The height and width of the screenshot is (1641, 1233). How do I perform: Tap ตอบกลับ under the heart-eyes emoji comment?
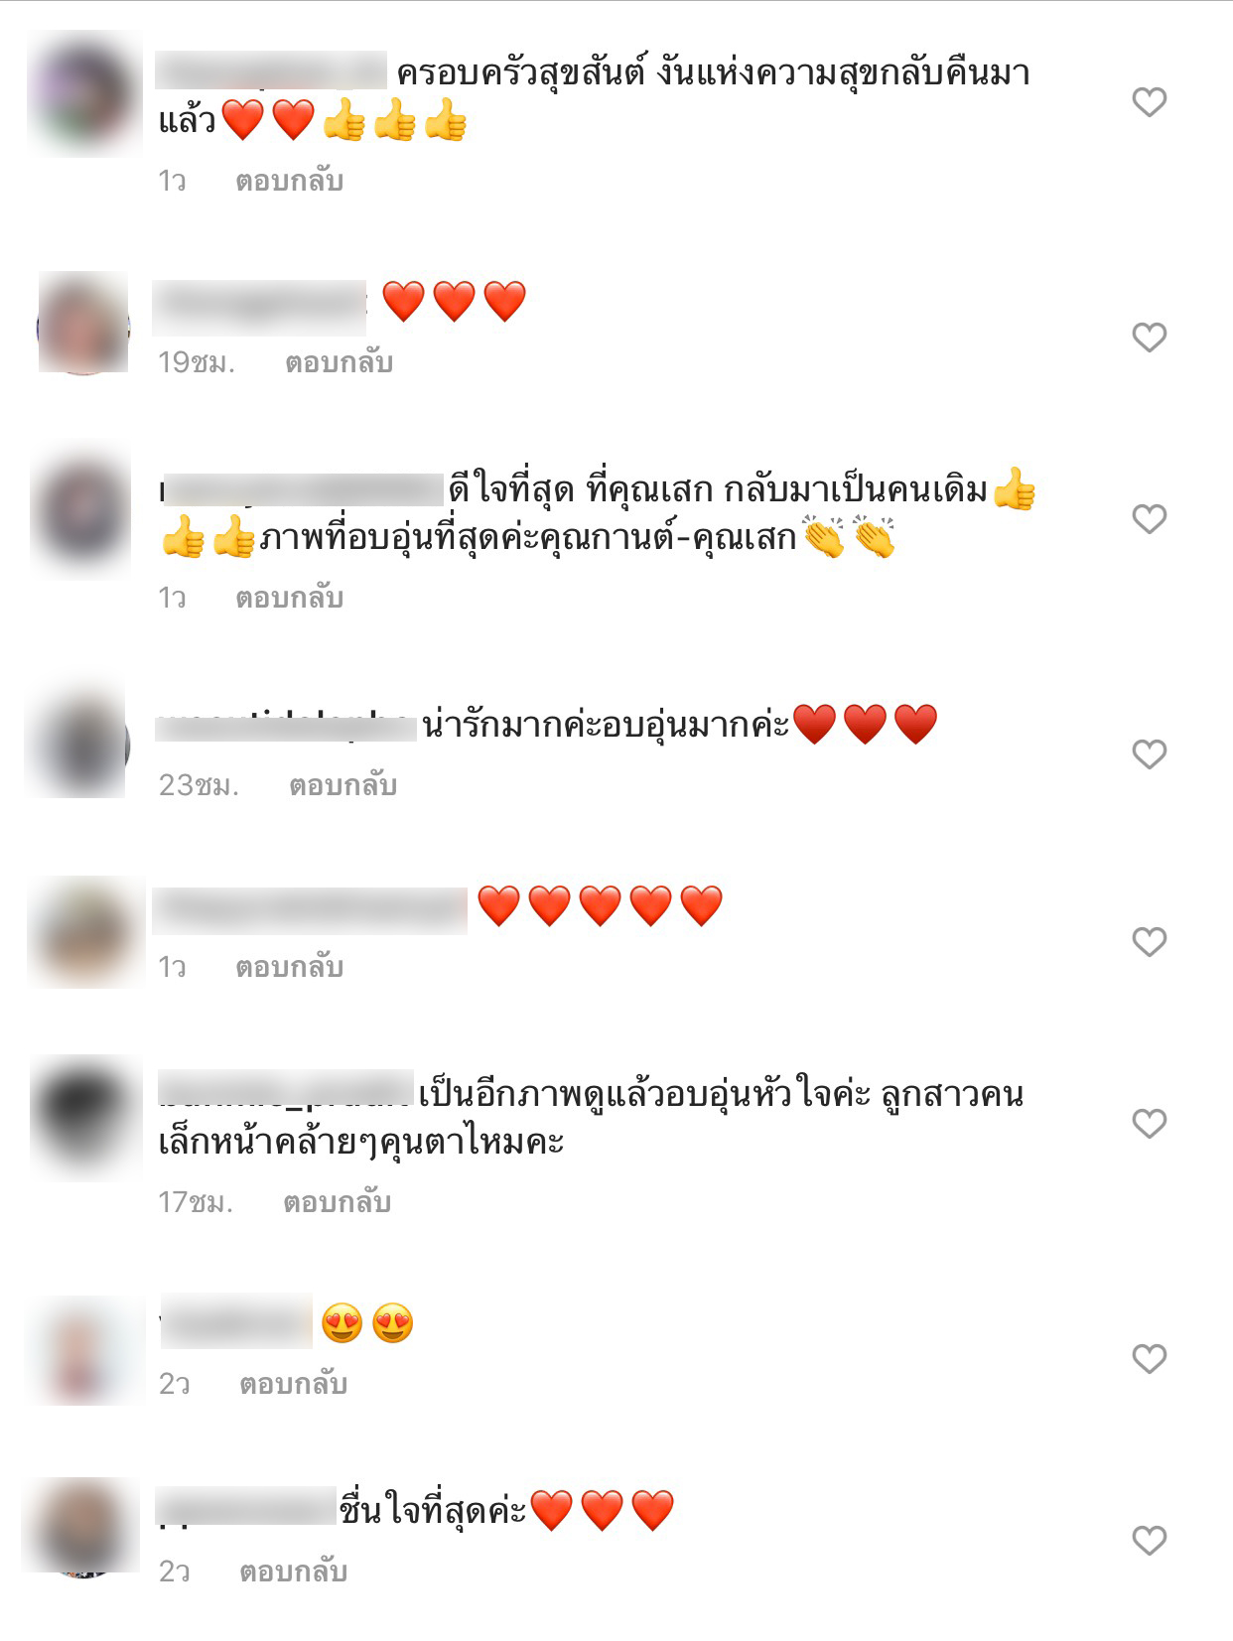click(293, 1383)
